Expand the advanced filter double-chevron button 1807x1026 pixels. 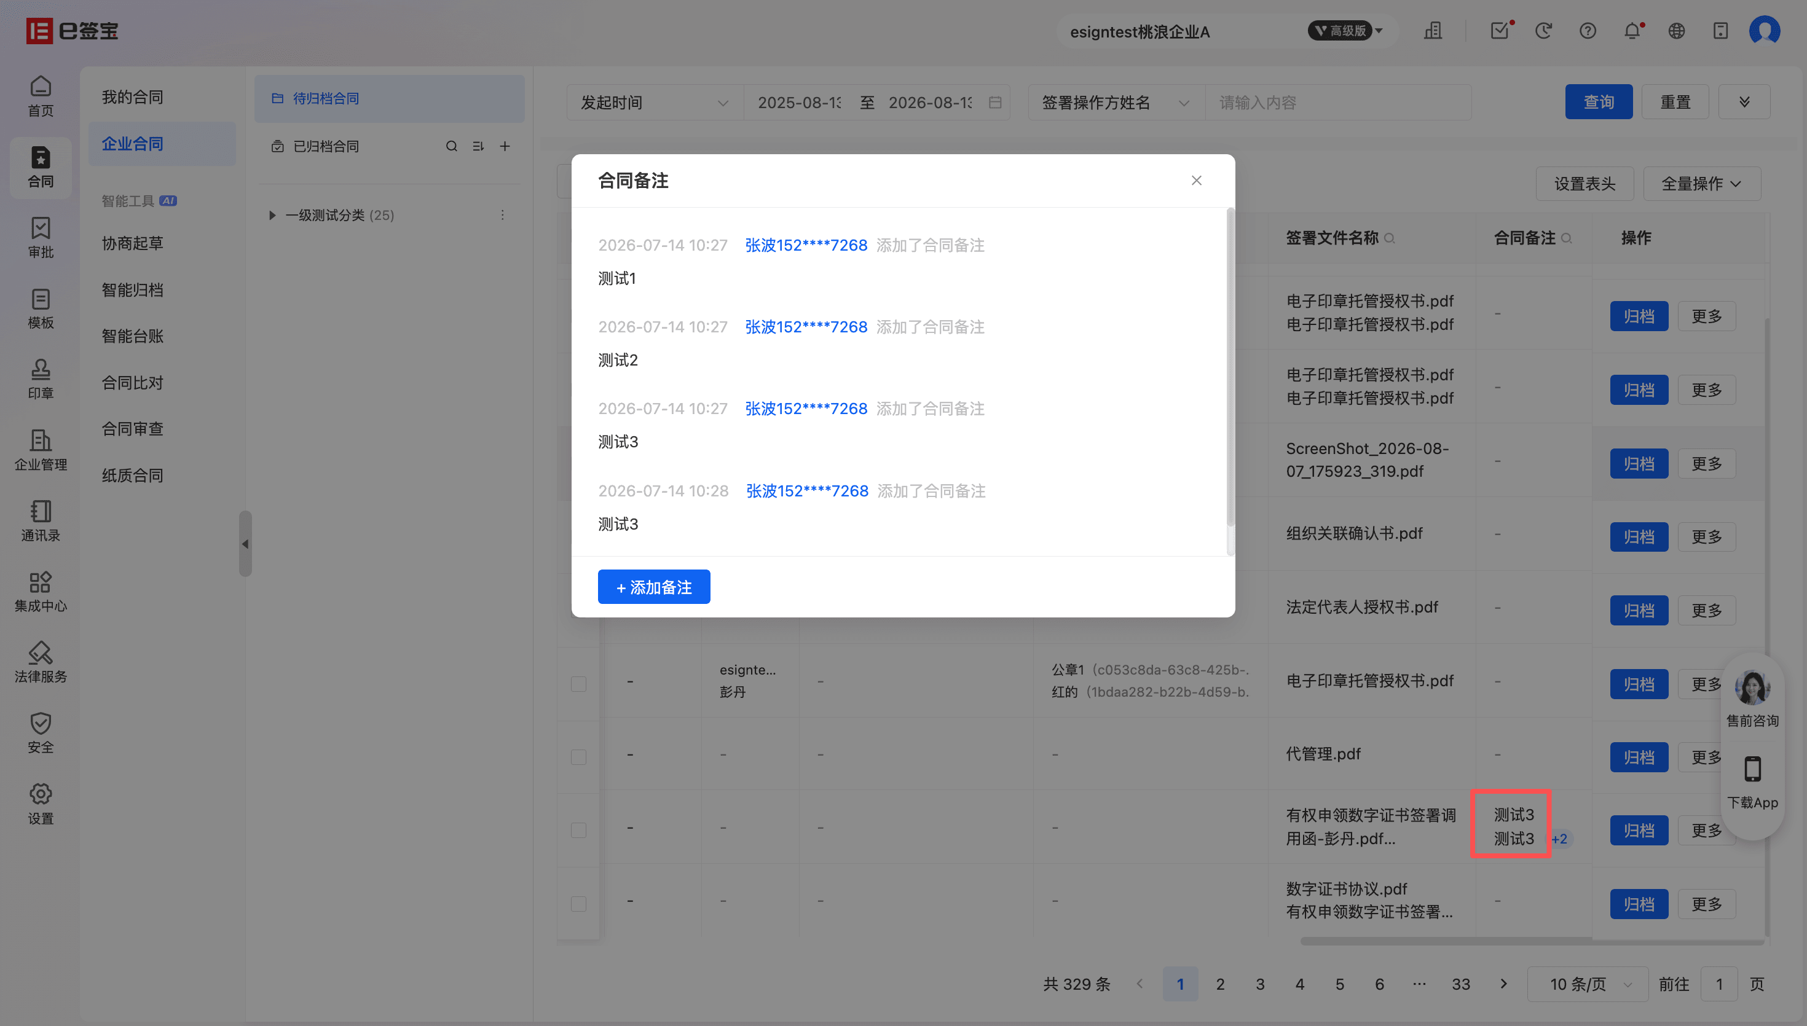1744,101
